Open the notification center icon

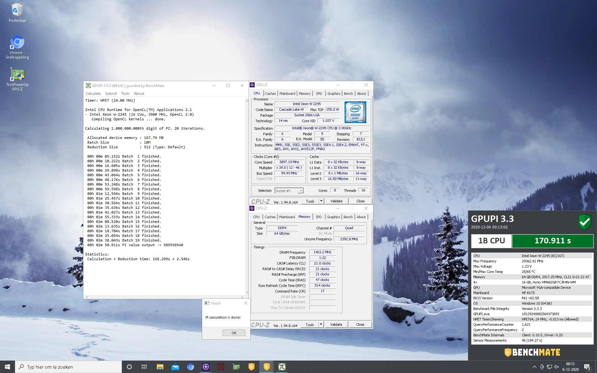[587, 367]
